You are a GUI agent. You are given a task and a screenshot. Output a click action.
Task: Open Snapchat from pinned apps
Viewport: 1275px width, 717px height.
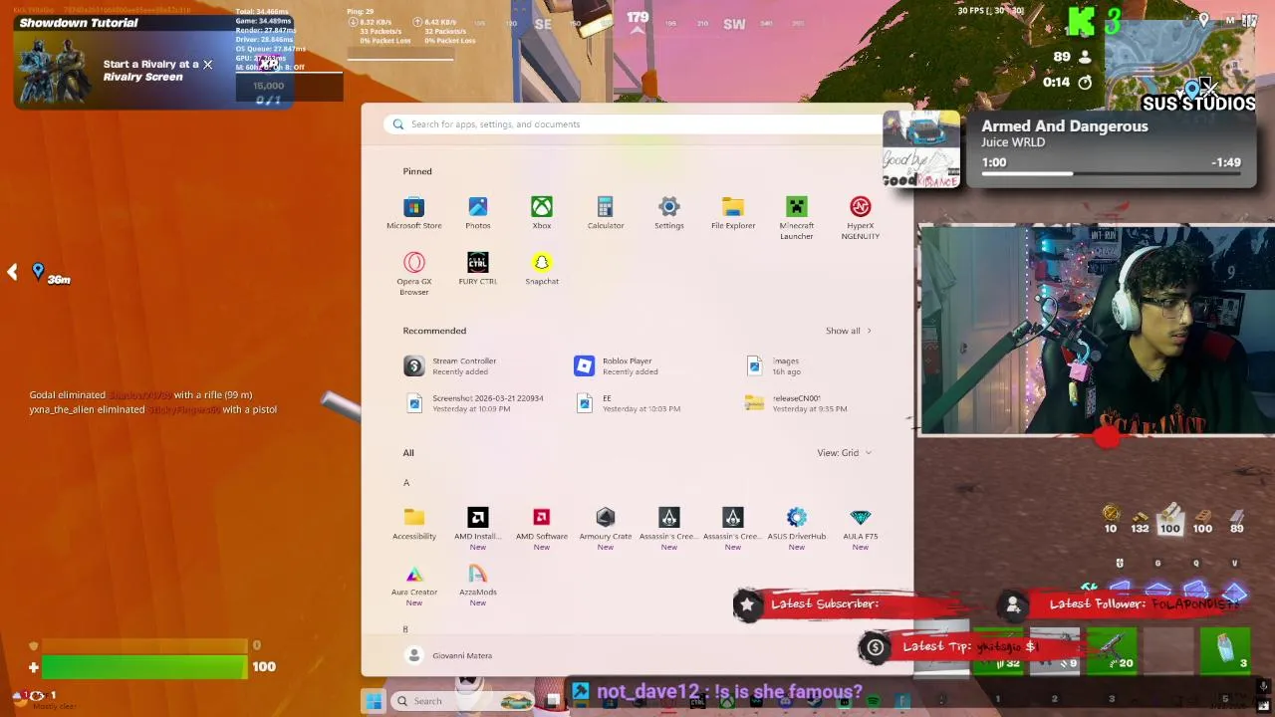tap(542, 269)
